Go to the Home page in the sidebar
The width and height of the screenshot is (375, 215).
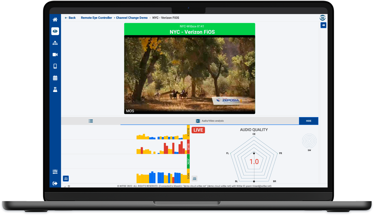pos(55,20)
